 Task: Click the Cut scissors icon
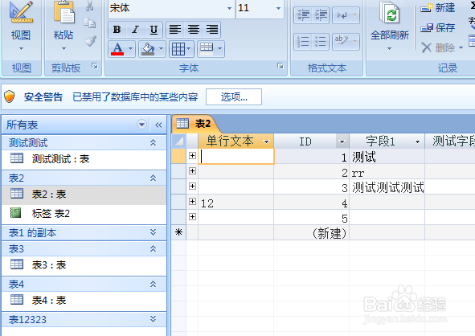(x=89, y=6)
